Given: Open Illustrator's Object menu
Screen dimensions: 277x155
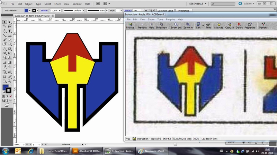Looking at the screenshot, I should click(x=29, y=4).
